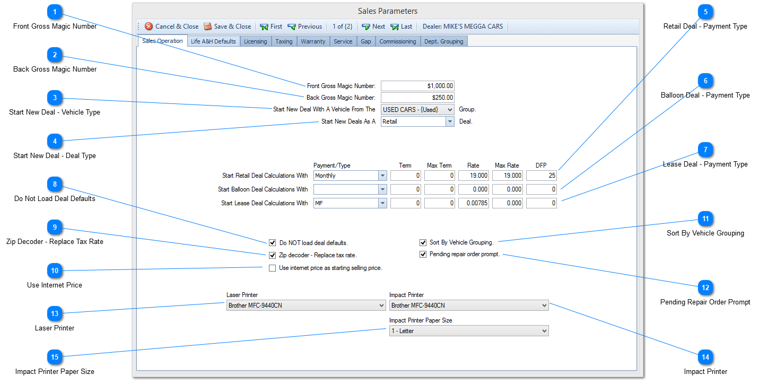Toggle Pending repair order prompt checkbox
Image resolution: width=759 pixels, height=384 pixels.
point(423,254)
